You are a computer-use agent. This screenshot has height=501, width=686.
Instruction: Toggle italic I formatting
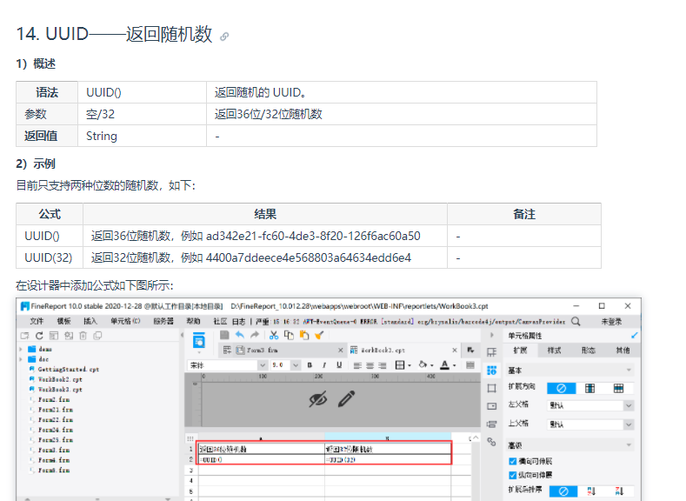[x=324, y=365]
